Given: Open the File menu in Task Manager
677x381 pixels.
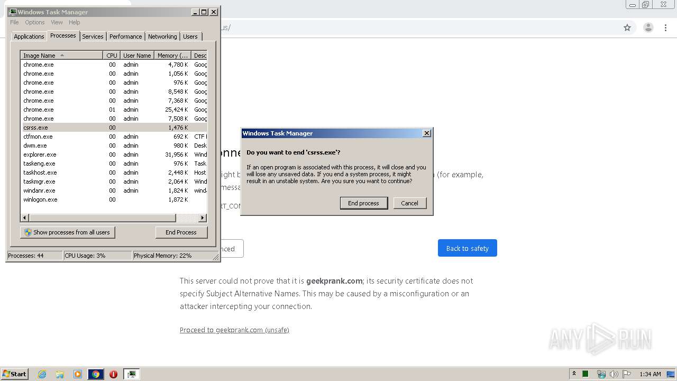Looking at the screenshot, I should tap(14, 22).
